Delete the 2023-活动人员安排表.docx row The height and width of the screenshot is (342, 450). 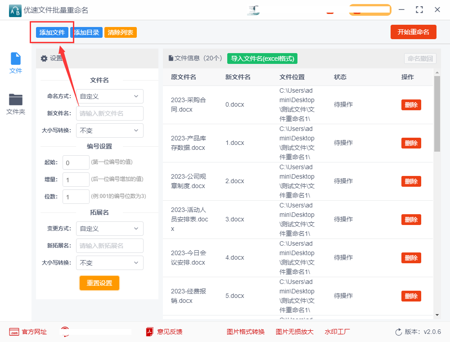point(411,220)
